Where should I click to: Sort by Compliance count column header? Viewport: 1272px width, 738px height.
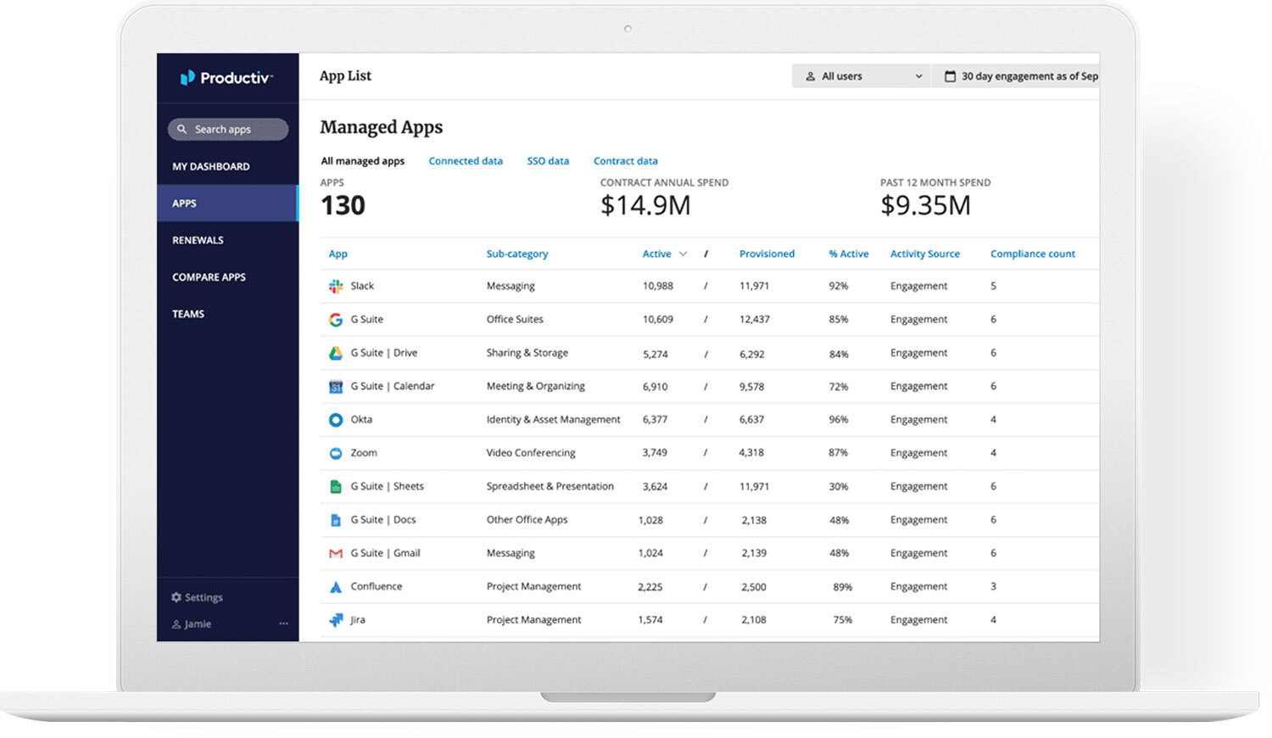1032,254
